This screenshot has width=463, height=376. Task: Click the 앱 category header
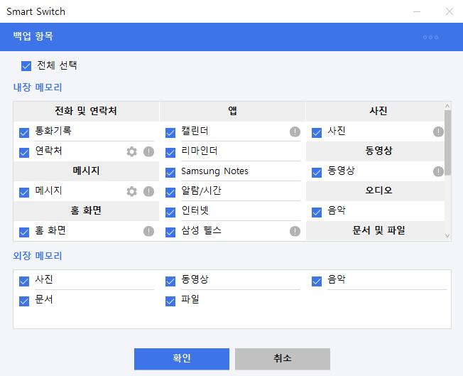tap(232, 112)
